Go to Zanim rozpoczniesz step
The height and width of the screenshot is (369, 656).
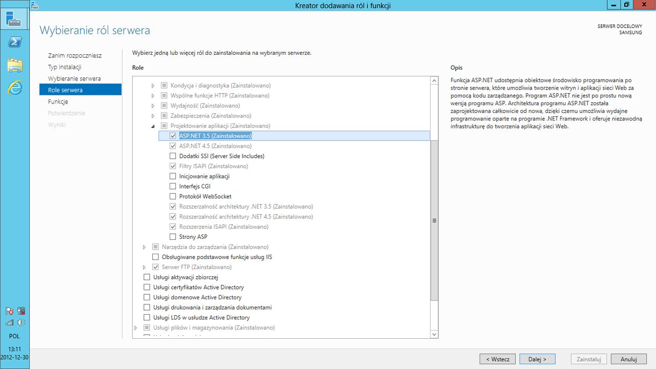[x=75, y=55]
